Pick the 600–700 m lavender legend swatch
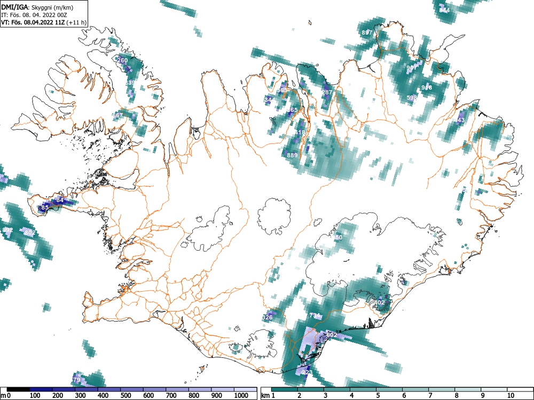 click(x=154, y=389)
